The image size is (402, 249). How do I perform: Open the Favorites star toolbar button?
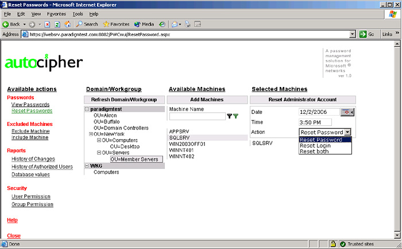pyautogui.click(x=116, y=24)
